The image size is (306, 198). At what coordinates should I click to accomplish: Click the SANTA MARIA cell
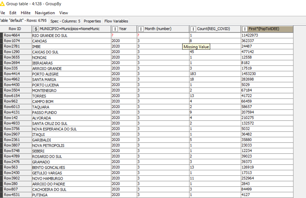pos(71,79)
